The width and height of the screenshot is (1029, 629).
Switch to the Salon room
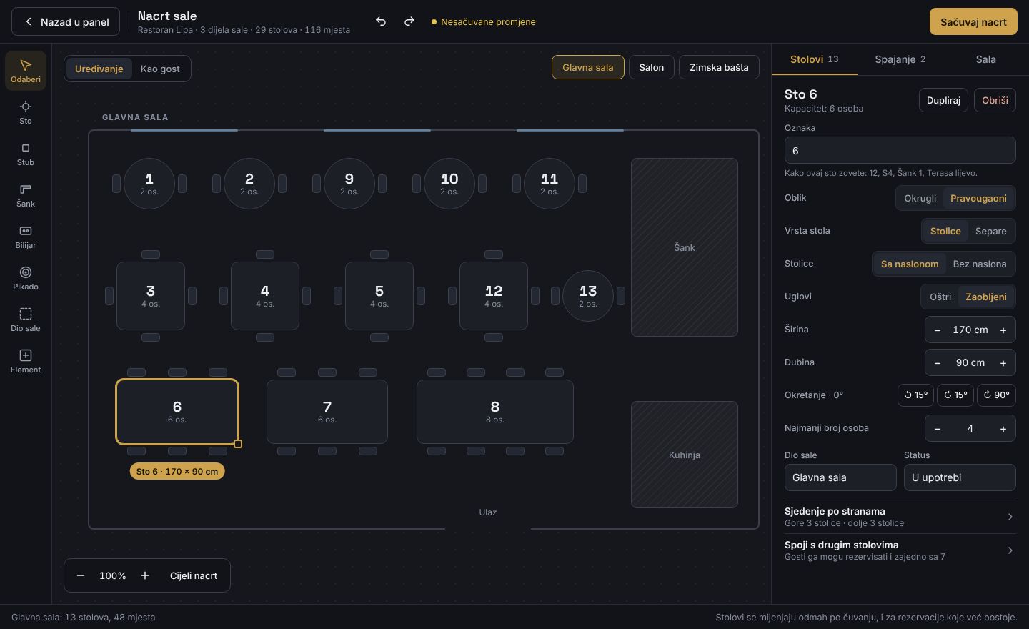(652, 67)
